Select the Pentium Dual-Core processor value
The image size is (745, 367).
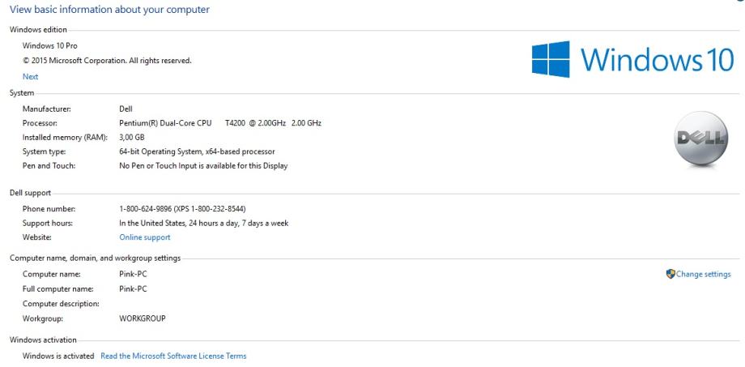[x=219, y=122]
